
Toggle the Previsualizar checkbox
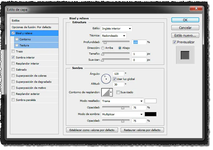[174, 42]
